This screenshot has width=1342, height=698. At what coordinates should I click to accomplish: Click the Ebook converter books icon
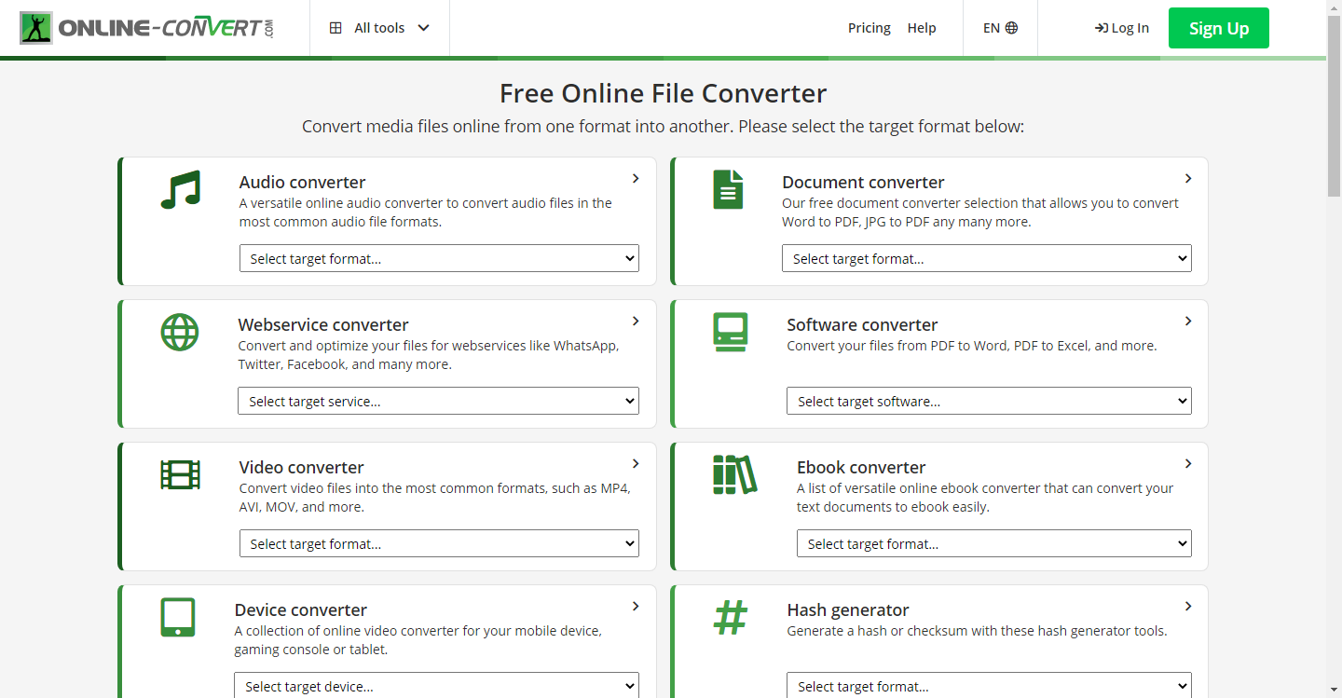pos(734,474)
